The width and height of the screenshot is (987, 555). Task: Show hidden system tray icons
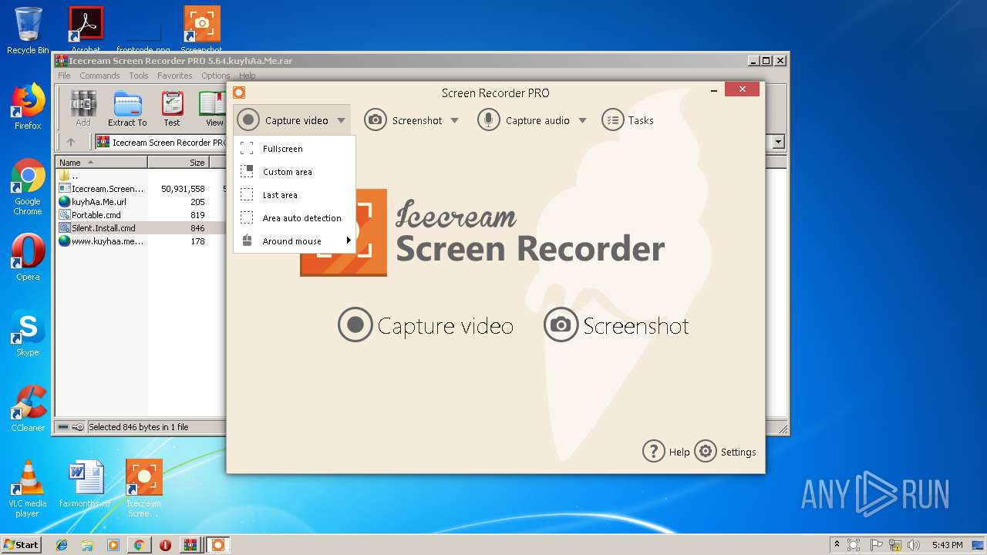[x=836, y=545]
